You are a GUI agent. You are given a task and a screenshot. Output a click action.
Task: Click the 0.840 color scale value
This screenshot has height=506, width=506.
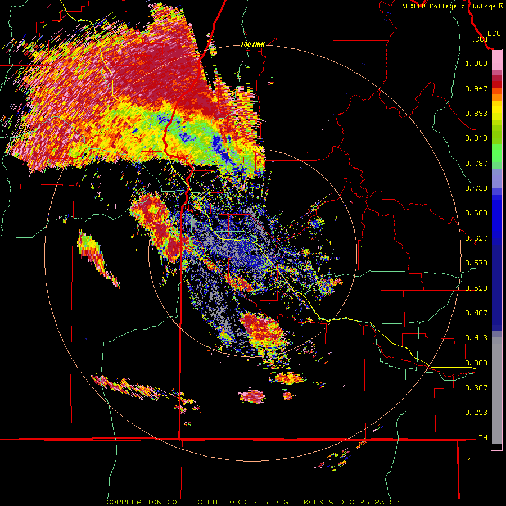click(476, 138)
